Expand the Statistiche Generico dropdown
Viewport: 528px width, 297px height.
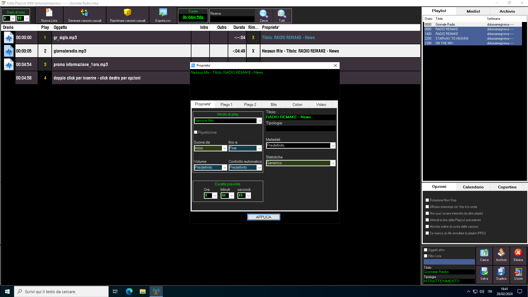pos(333,163)
